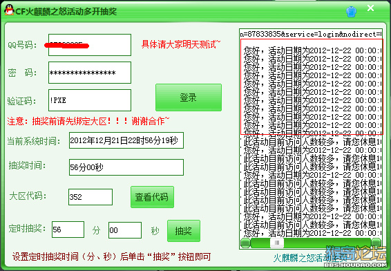Click the red warning 注意：抽奖前请先绑定大区

tap(88, 121)
